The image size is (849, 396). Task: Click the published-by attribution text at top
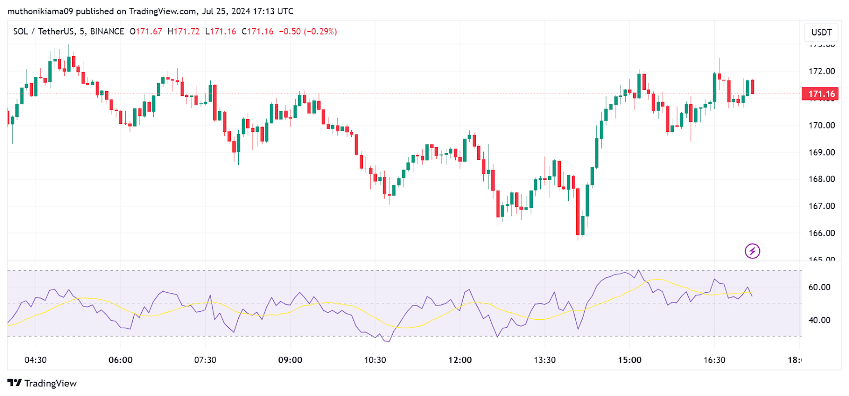click(x=150, y=11)
